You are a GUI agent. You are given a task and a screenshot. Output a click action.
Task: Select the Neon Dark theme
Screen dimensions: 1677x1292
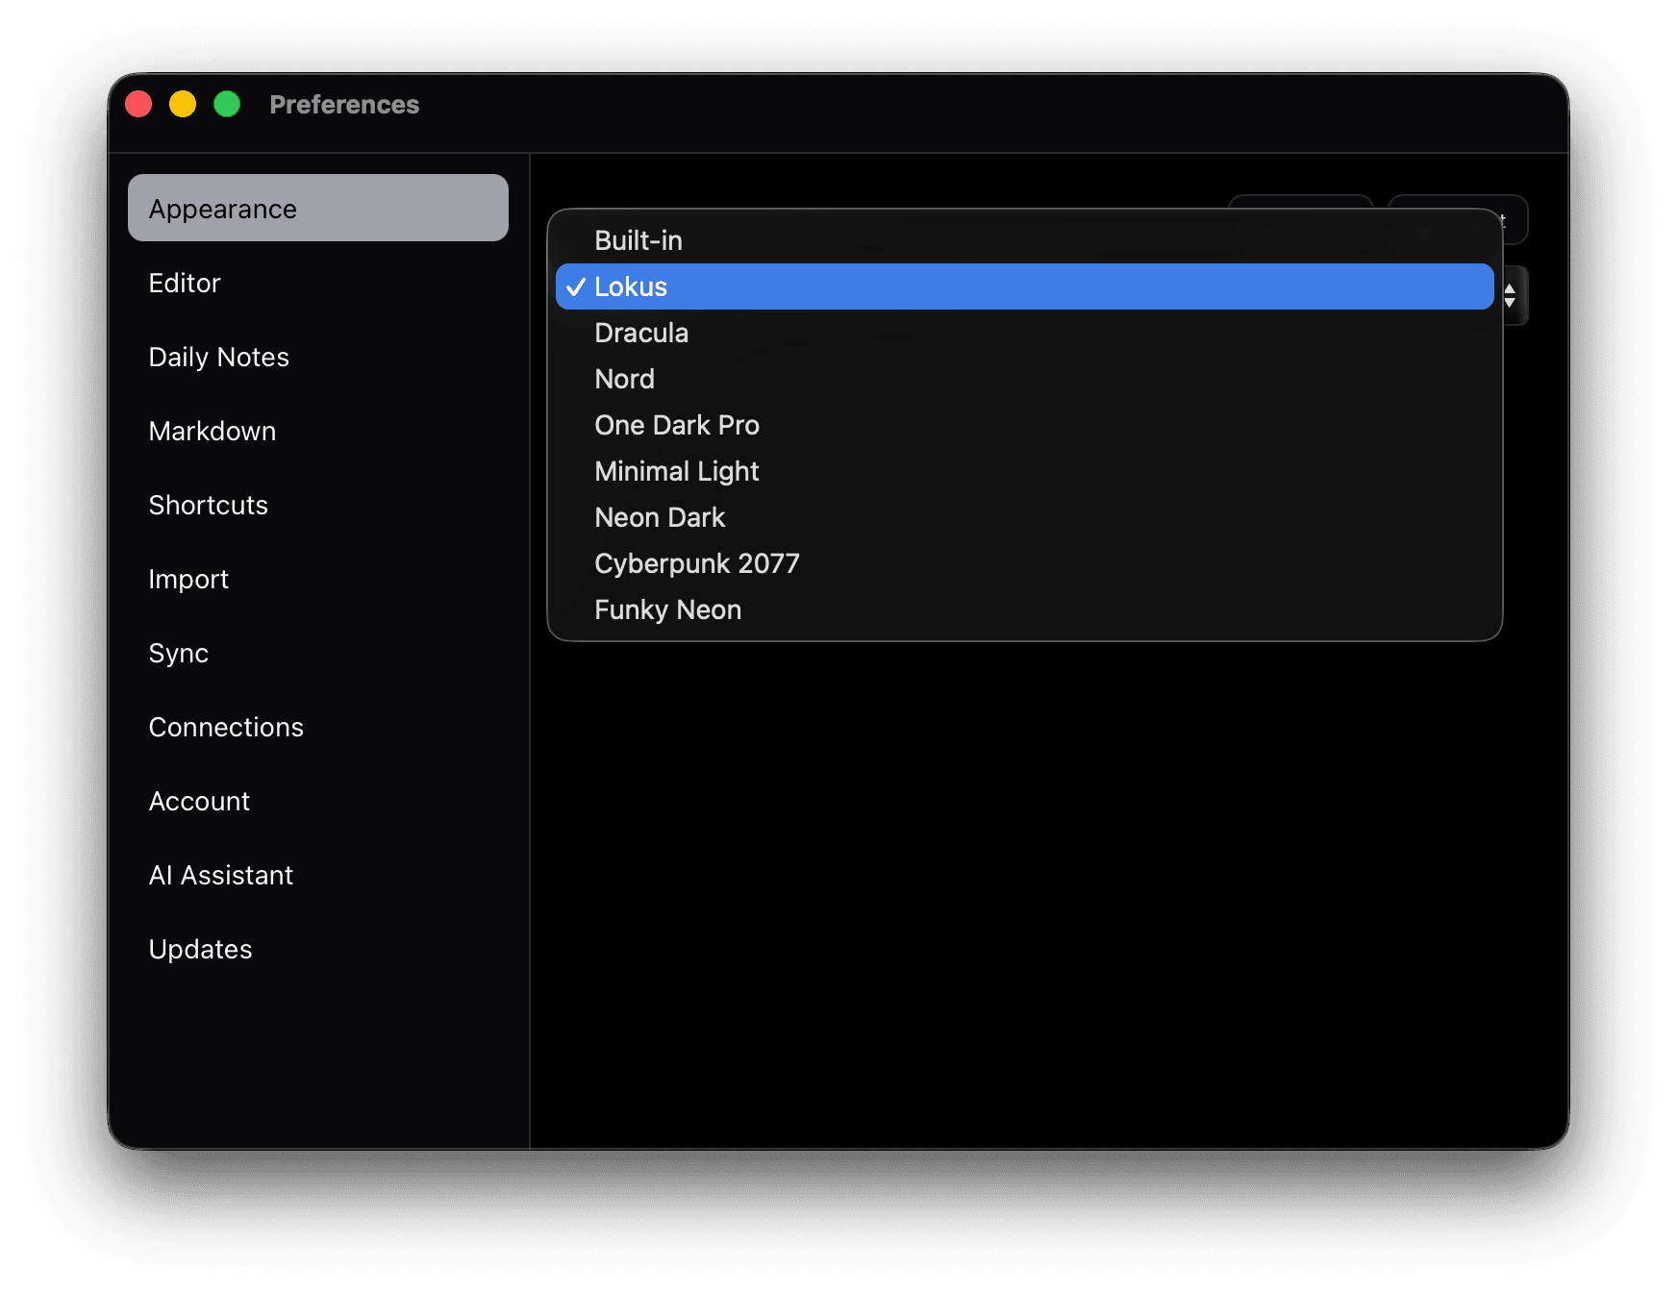coord(660,517)
